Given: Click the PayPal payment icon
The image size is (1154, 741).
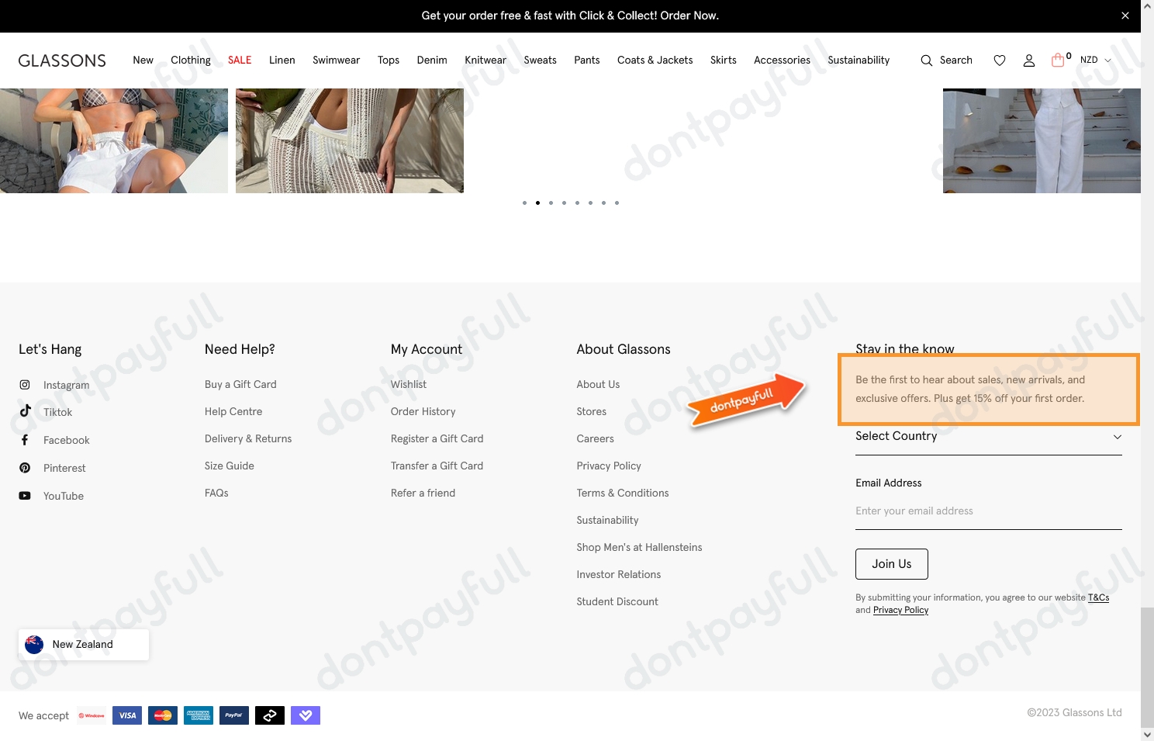Looking at the screenshot, I should [233, 715].
